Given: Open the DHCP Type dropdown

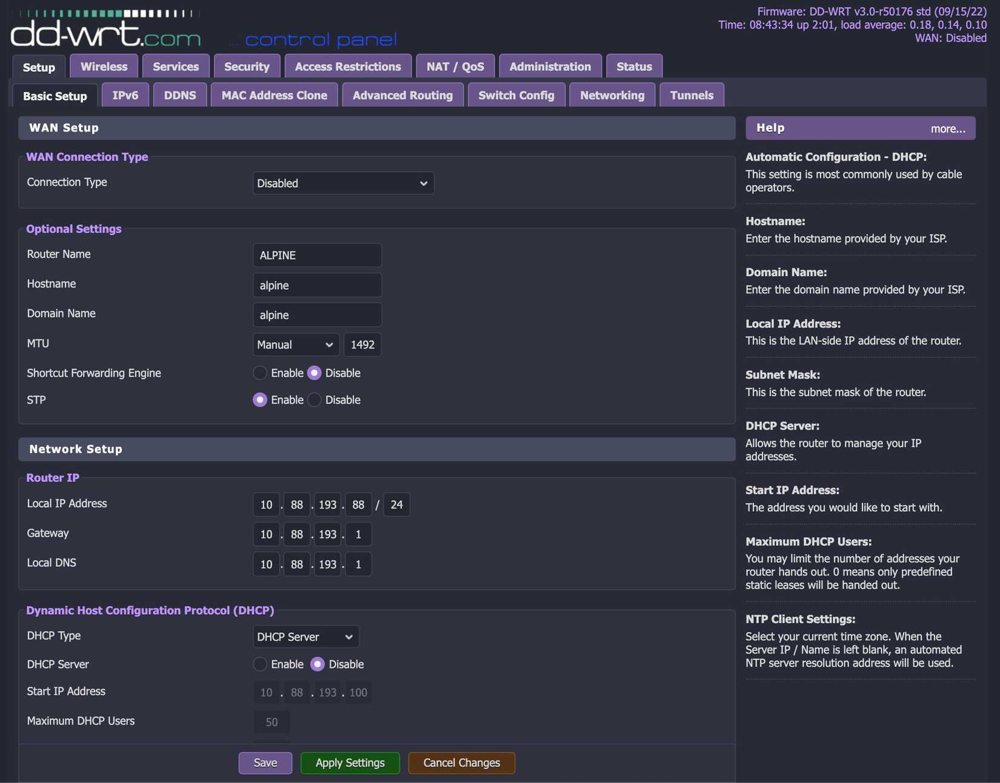Looking at the screenshot, I should click(305, 636).
